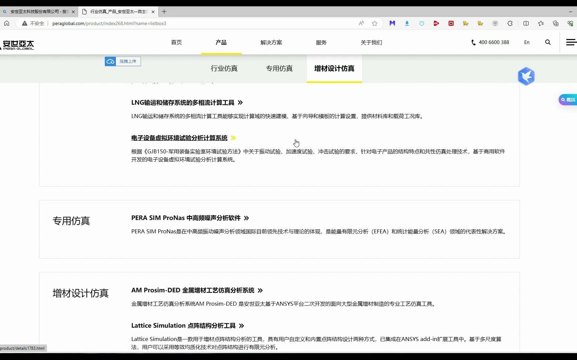Screen dimensions: 577x360
Task: Switch site language to En
Action: pyautogui.click(x=527, y=42)
